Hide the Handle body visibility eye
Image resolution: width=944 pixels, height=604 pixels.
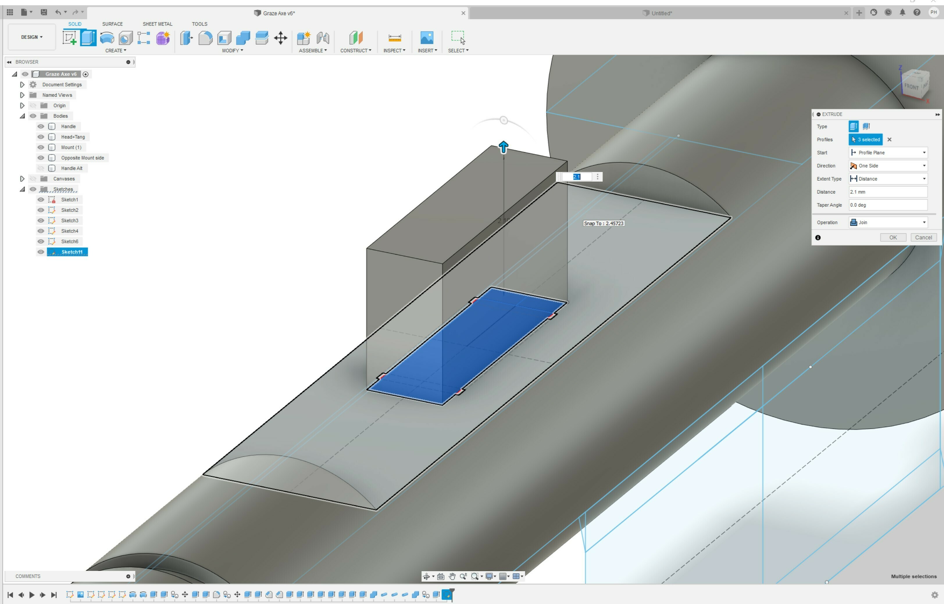(41, 126)
